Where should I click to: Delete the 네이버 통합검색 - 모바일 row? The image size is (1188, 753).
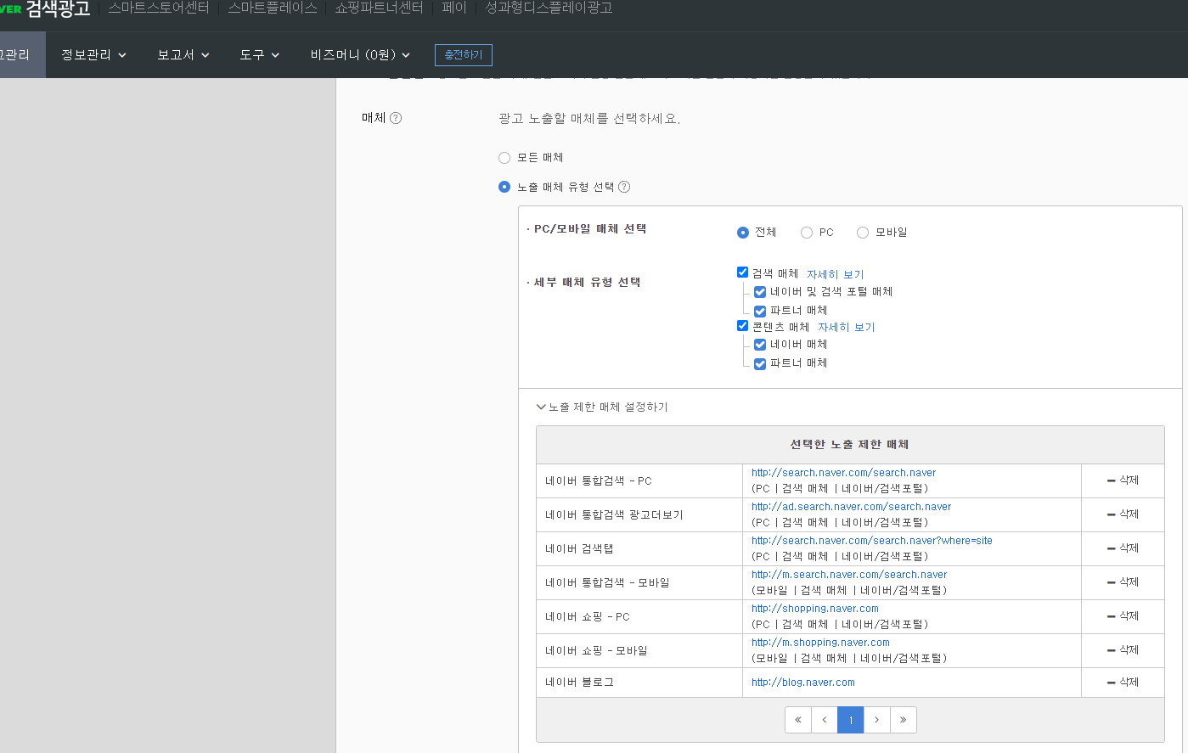coord(1123,582)
